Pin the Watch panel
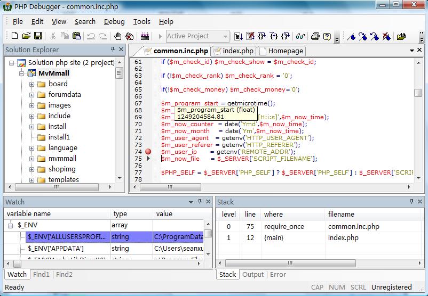Screen dimensions: 428x296 point(200,201)
